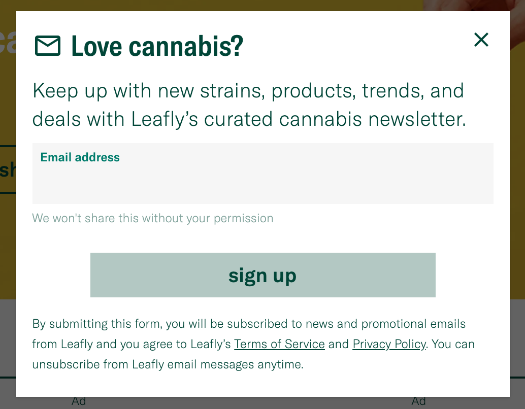The width and height of the screenshot is (525, 409).
Task: Click the green Email address label
Action: tap(80, 157)
